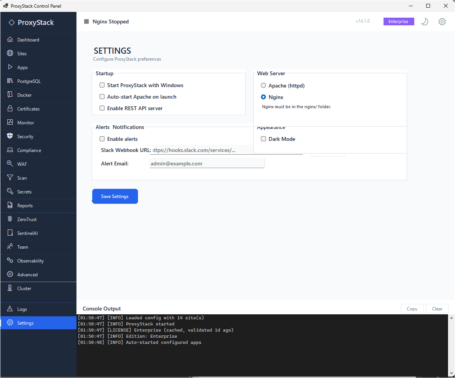The image size is (455, 378).
Task: Open the gear icon at top right
Action: pyautogui.click(x=442, y=21)
